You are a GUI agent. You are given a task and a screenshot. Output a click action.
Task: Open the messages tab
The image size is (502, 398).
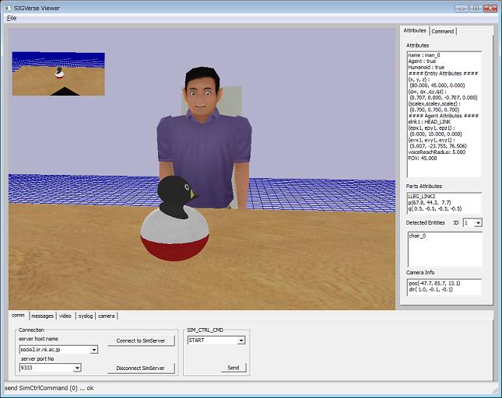(x=42, y=316)
